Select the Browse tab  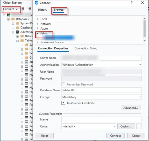pyautogui.click(x=59, y=10)
